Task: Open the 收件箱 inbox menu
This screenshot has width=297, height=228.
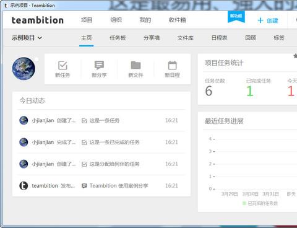Action: coord(178,20)
